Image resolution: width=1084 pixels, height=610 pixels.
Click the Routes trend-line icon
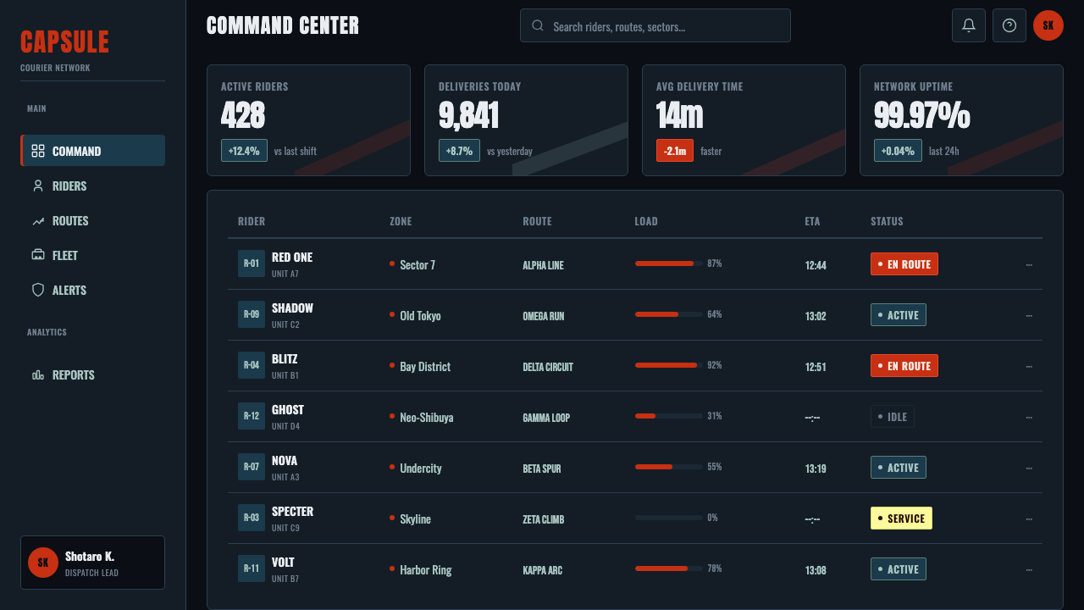[x=38, y=220]
